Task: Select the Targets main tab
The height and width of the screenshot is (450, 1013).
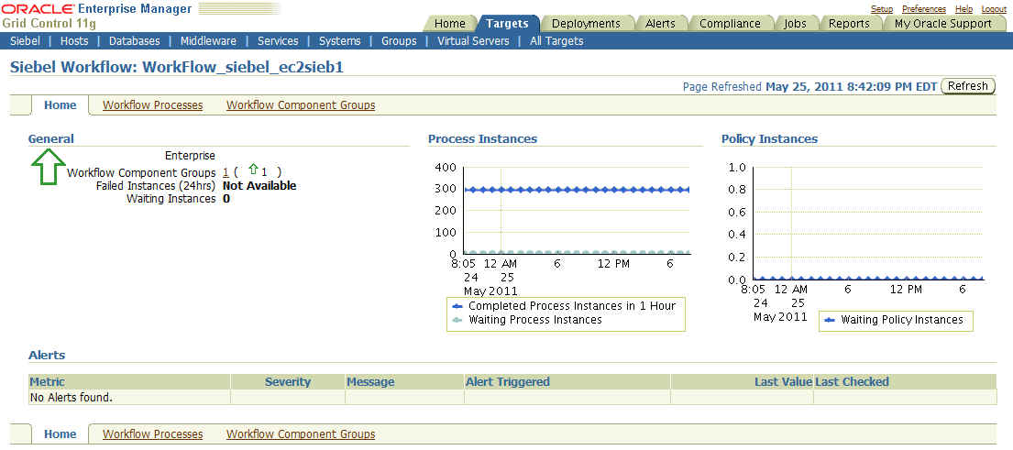Action: (x=507, y=23)
